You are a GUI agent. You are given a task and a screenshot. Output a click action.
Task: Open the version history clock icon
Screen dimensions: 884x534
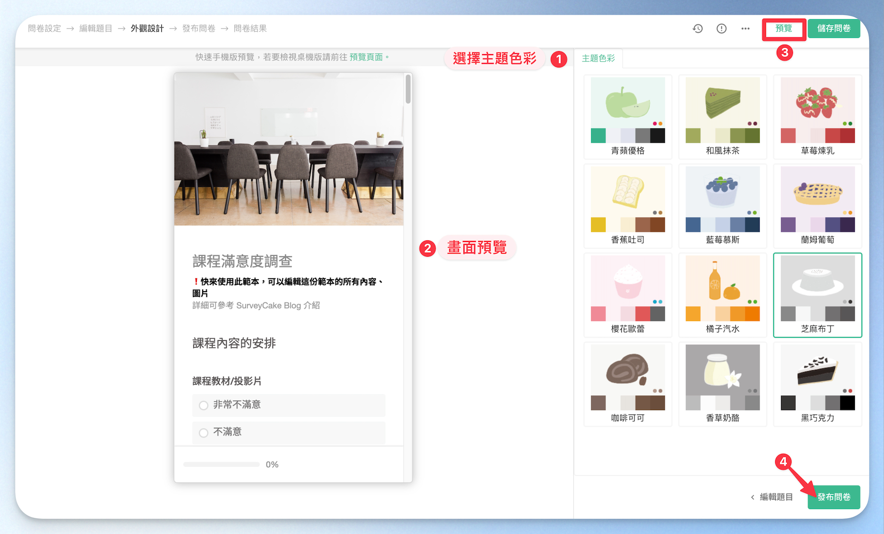pyautogui.click(x=698, y=29)
